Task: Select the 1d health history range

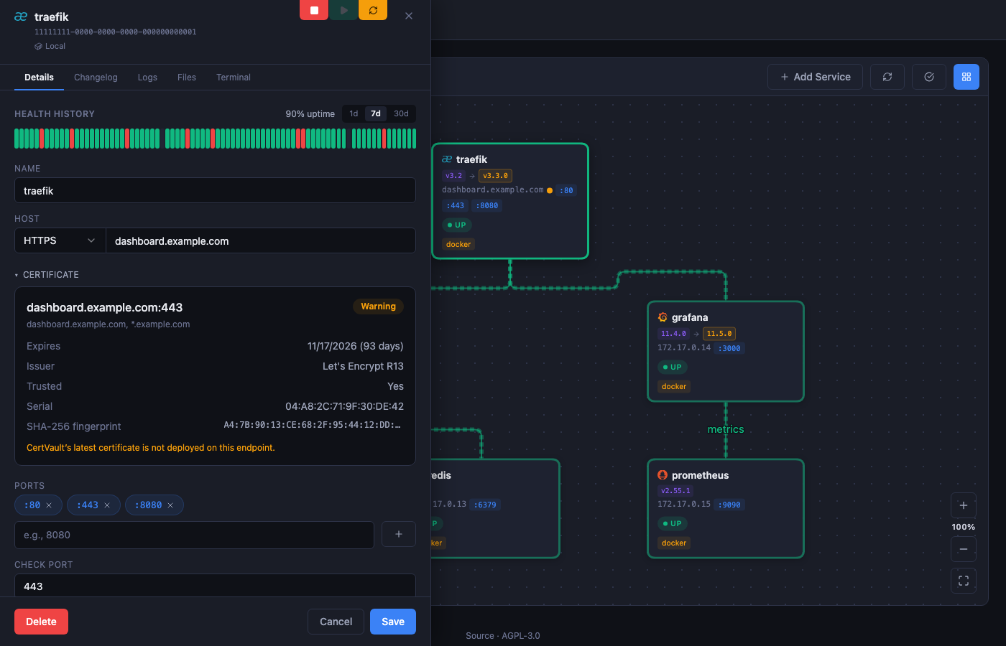Action: point(354,113)
